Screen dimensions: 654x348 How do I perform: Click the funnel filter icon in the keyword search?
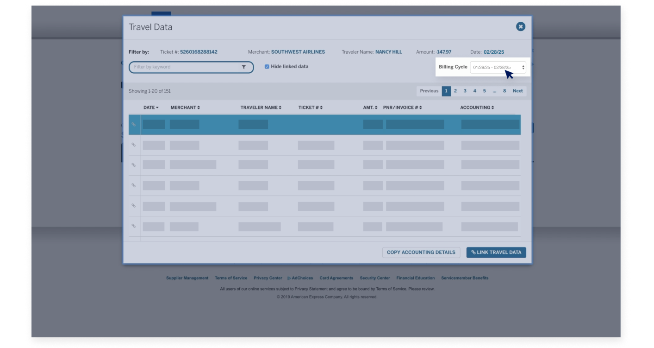244,67
